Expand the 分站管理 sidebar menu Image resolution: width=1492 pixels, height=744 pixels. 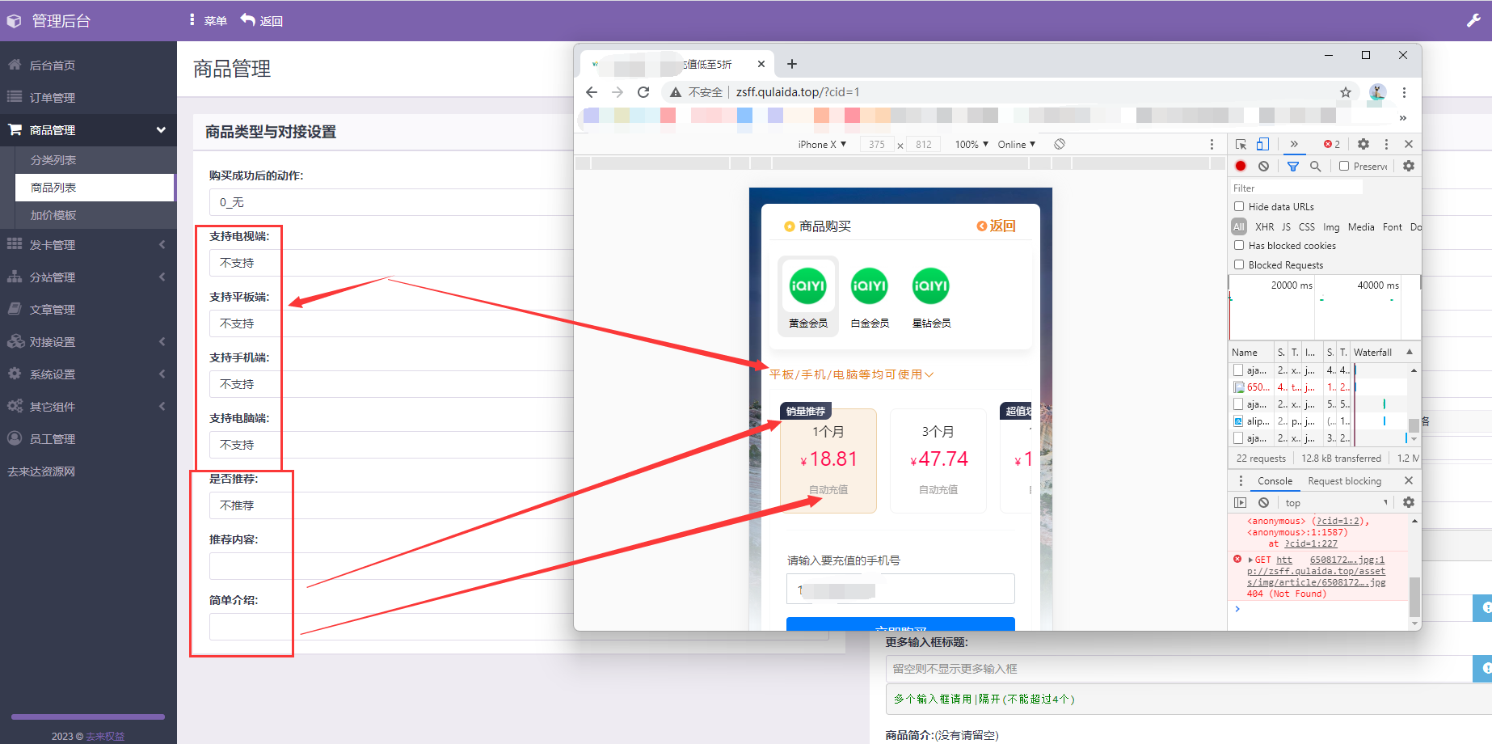tap(88, 277)
